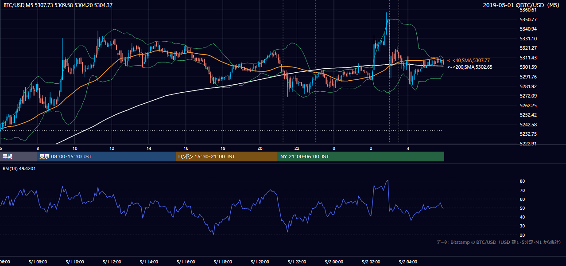
Task: Click the ロンドン 15:30-21:00 JST session bar
Action: 227,156
